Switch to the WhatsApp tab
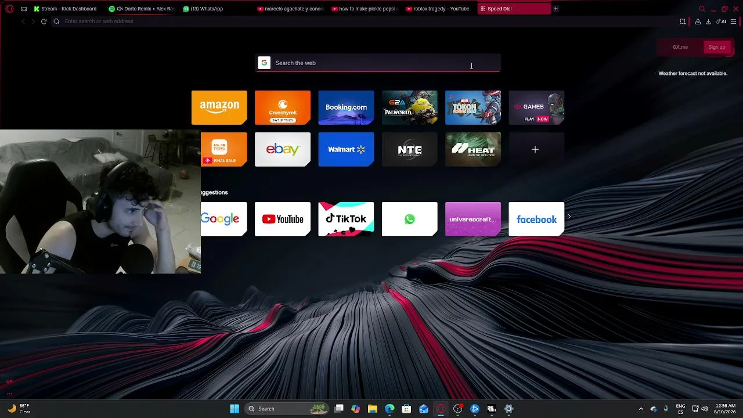This screenshot has height=418, width=743. point(215,9)
